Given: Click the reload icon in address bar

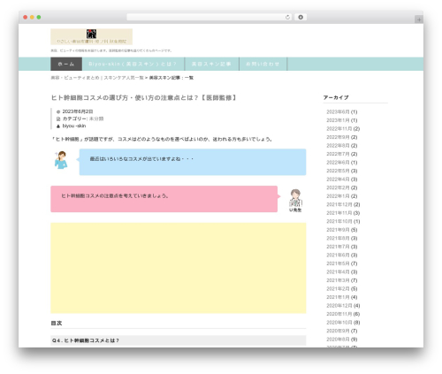Looking at the screenshot, I should point(287,18).
